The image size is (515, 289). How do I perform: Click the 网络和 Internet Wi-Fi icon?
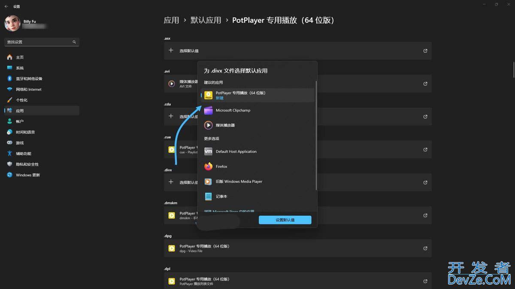9,89
